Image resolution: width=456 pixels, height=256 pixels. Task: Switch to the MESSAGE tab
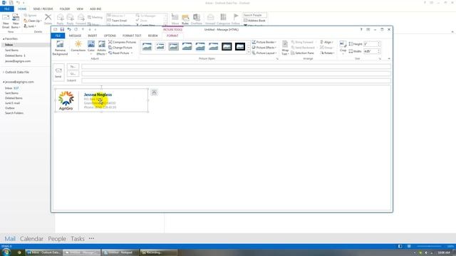(x=75, y=36)
